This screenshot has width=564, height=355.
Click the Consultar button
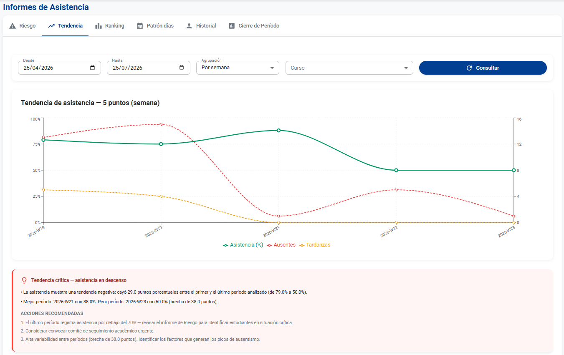[x=483, y=68]
